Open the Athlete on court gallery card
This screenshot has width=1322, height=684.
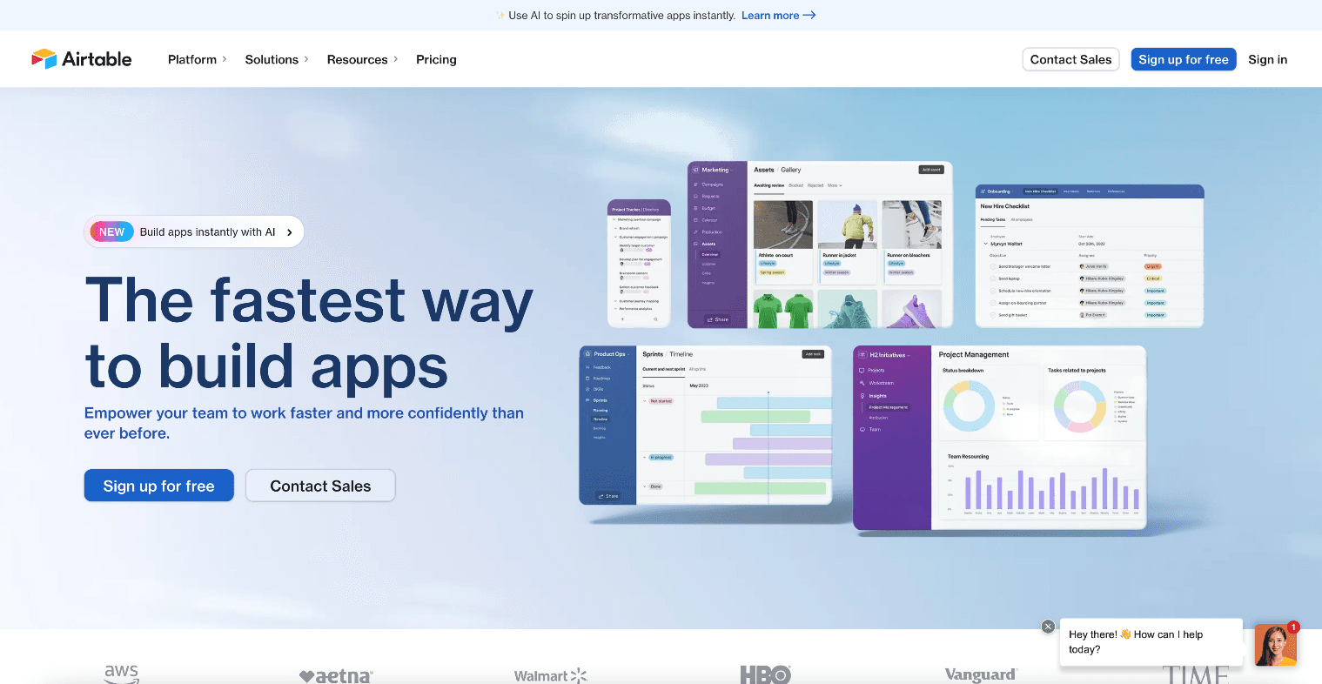click(x=783, y=241)
